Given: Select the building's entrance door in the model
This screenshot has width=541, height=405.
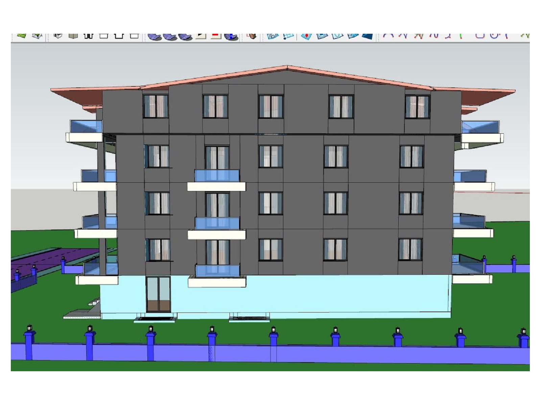Looking at the screenshot, I should [159, 294].
